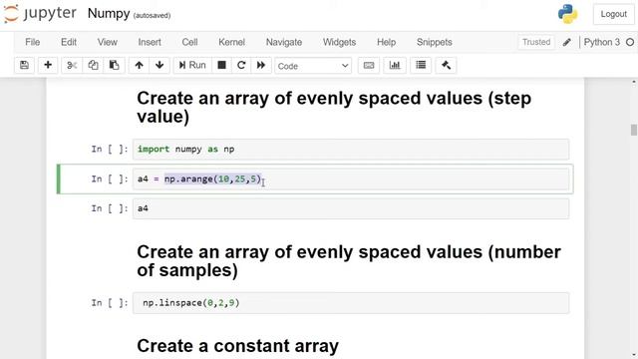Open the cell type Code dropdown
Image resolution: width=638 pixels, height=359 pixels.
pos(313,66)
